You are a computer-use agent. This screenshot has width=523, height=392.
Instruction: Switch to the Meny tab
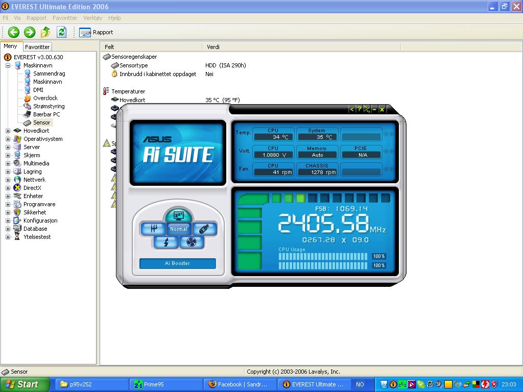(11, 46)
